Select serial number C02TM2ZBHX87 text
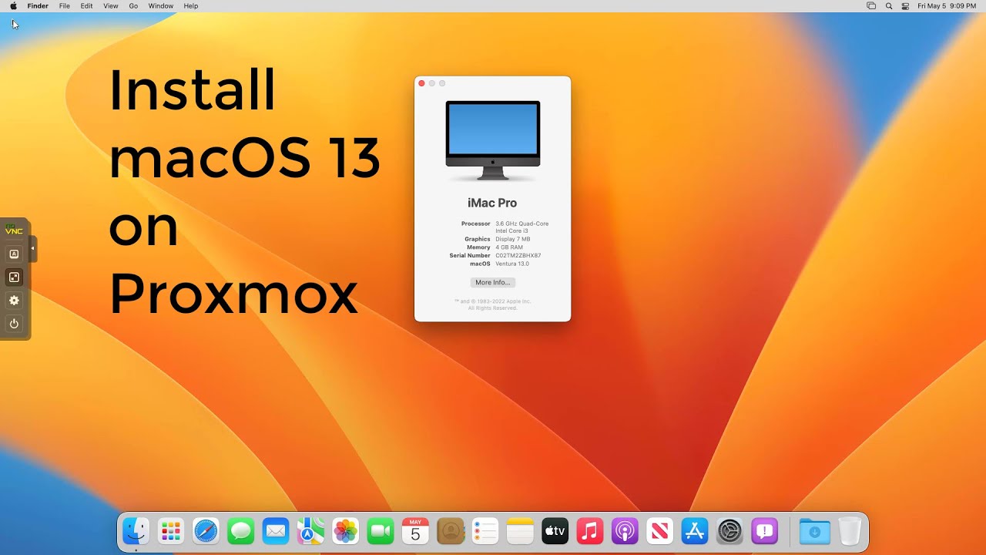The width and height of the screenshot is (986, 555). (518, 255)
